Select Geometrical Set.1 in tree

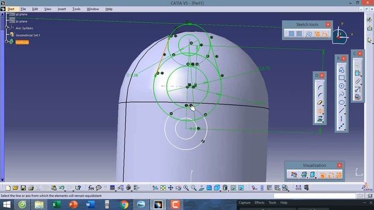point(28,35)
